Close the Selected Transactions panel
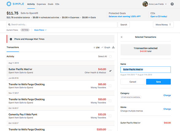 click(122, 37)
